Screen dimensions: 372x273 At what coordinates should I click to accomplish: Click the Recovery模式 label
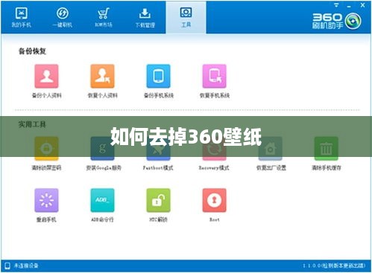point(214,168)
